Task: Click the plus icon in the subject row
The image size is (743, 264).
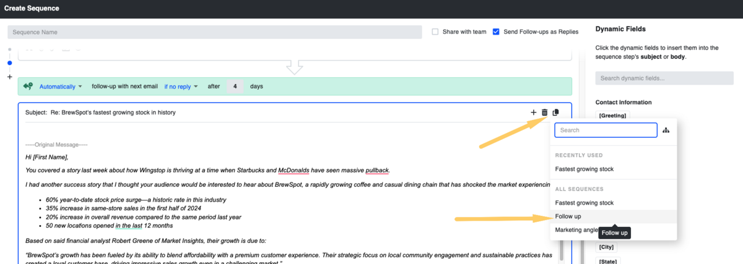Action: [x=534, y=113]
